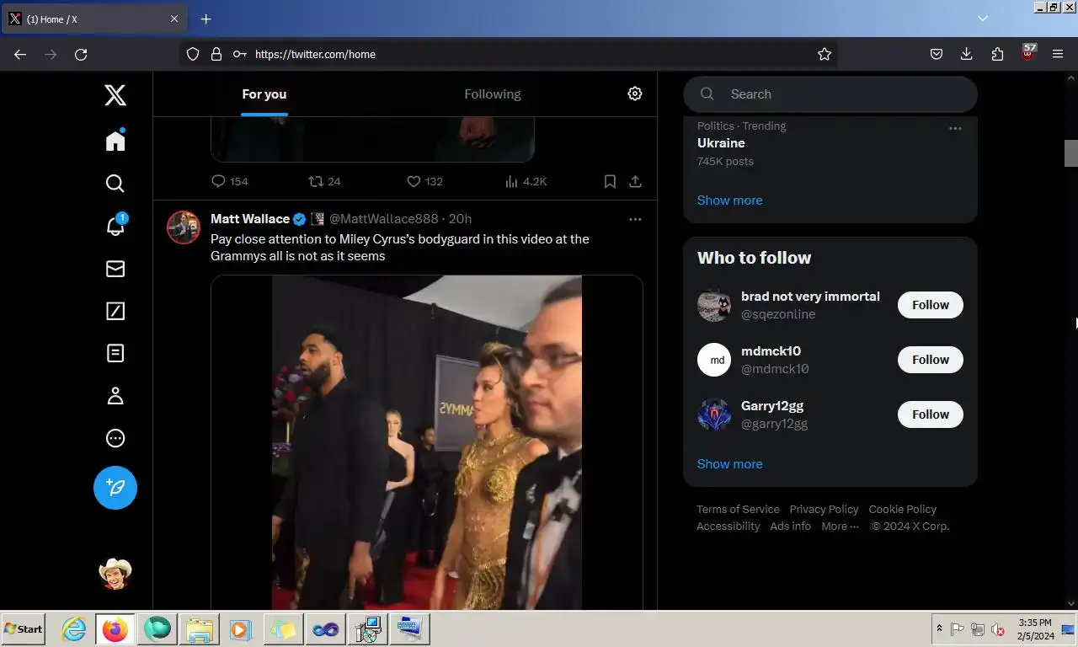
Task: View analytics showing 4.2K views
Action: tap(526, 181)
